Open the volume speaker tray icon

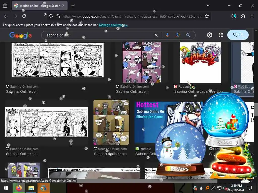pos(225,188)
